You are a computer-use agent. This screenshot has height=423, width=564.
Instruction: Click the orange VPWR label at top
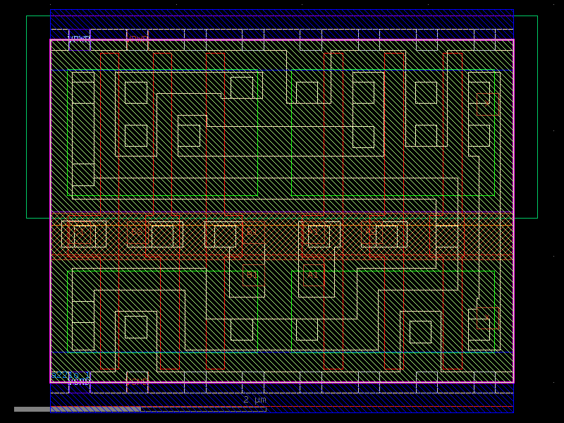(137, 37)
